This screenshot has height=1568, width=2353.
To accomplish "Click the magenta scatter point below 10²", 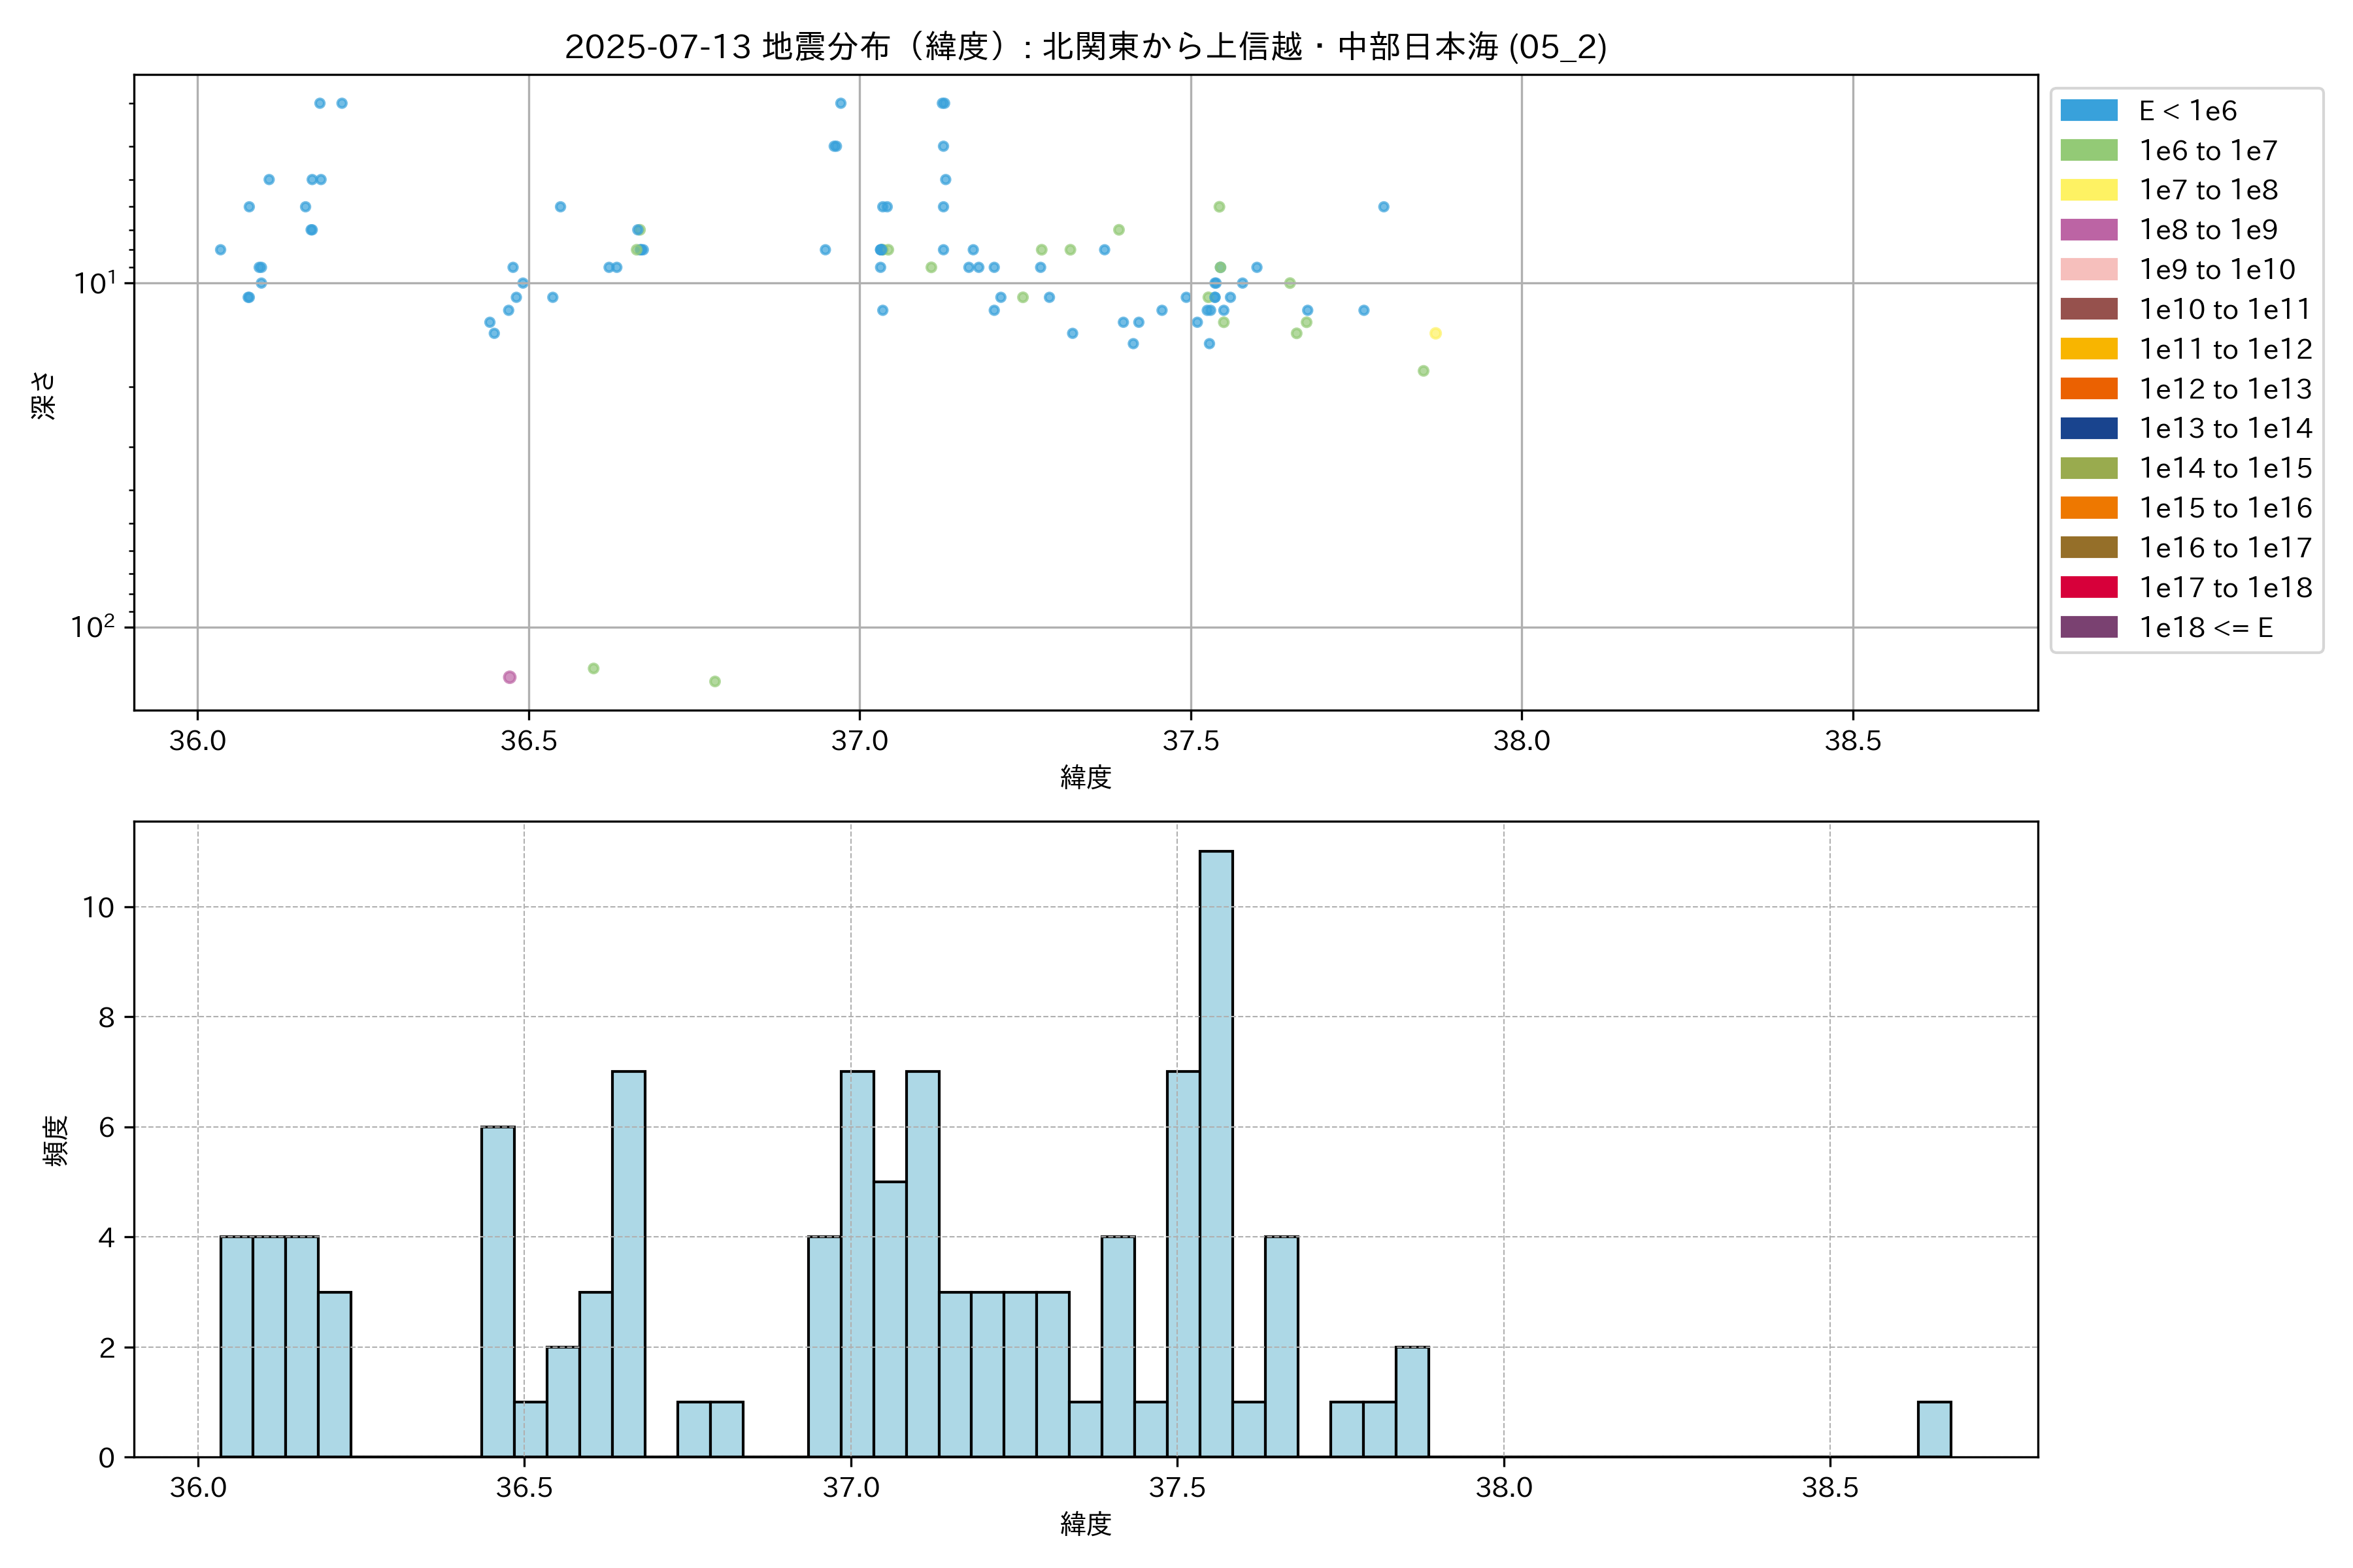I will coord(509,677).
